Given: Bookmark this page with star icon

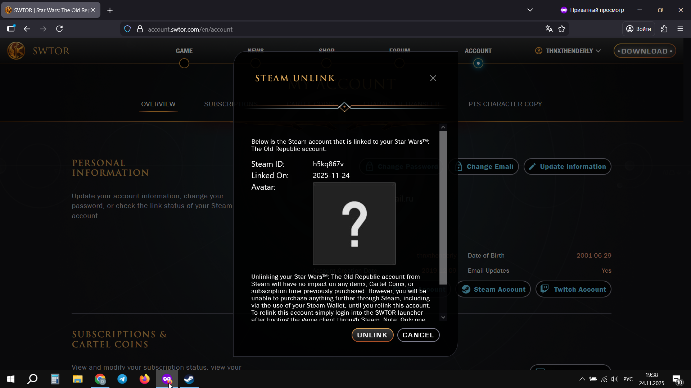Looking at the screenshot, I should pyautogui.click(x=562, y=29).
